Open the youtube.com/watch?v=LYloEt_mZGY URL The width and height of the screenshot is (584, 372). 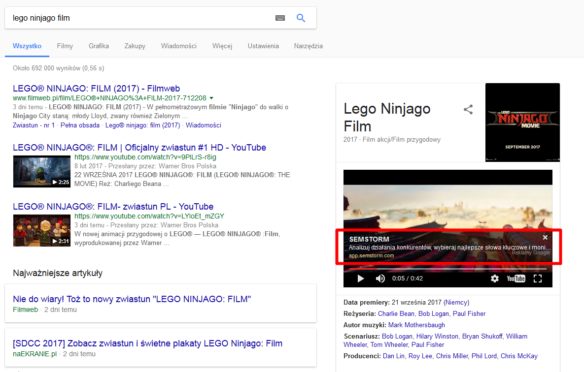(x=149, y=216)
